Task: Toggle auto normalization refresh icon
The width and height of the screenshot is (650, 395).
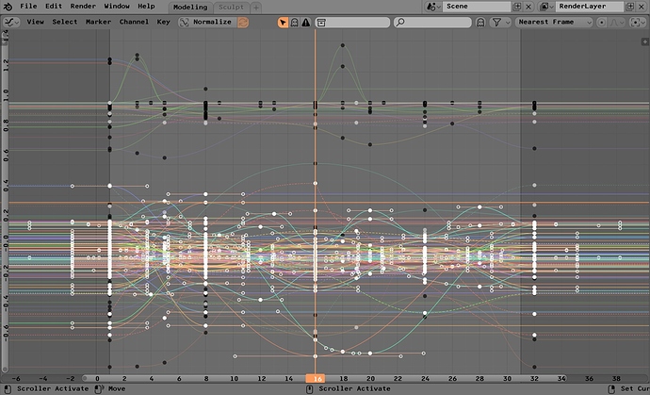Action: click(243, 22)
